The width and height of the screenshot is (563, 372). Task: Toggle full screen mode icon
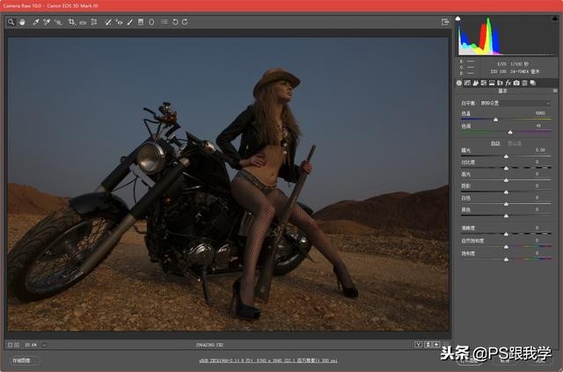pos(445,21)
